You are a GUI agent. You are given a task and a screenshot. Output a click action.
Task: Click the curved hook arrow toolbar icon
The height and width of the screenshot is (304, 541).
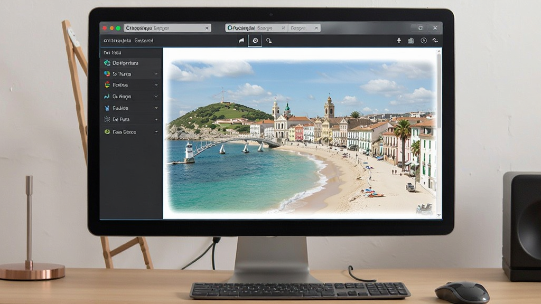coord(269,41)
